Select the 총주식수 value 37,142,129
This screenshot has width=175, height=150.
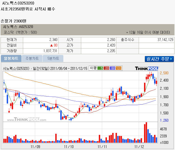tap(165, 40)
